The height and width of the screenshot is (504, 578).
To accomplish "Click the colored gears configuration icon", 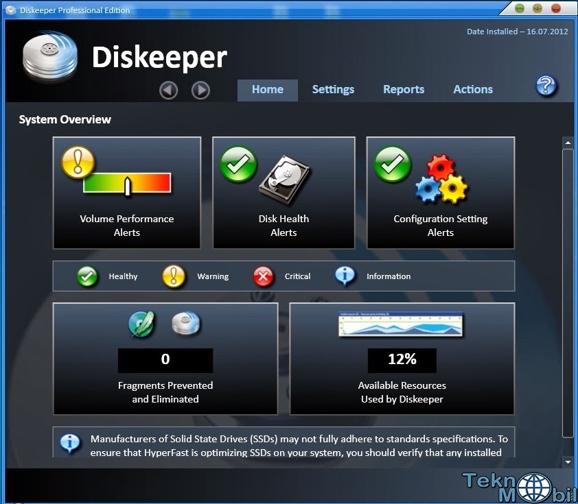I will pos(441,179).
